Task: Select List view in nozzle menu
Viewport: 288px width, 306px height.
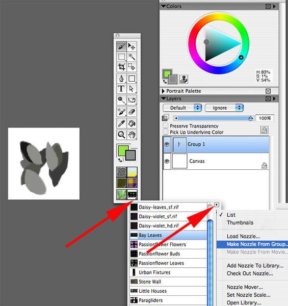Action: (x=231, y=215)
